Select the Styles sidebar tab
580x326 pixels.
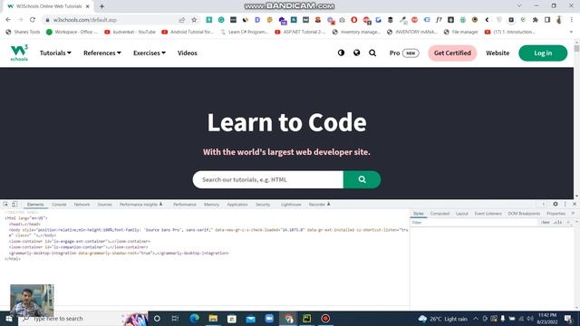point(419,214)
